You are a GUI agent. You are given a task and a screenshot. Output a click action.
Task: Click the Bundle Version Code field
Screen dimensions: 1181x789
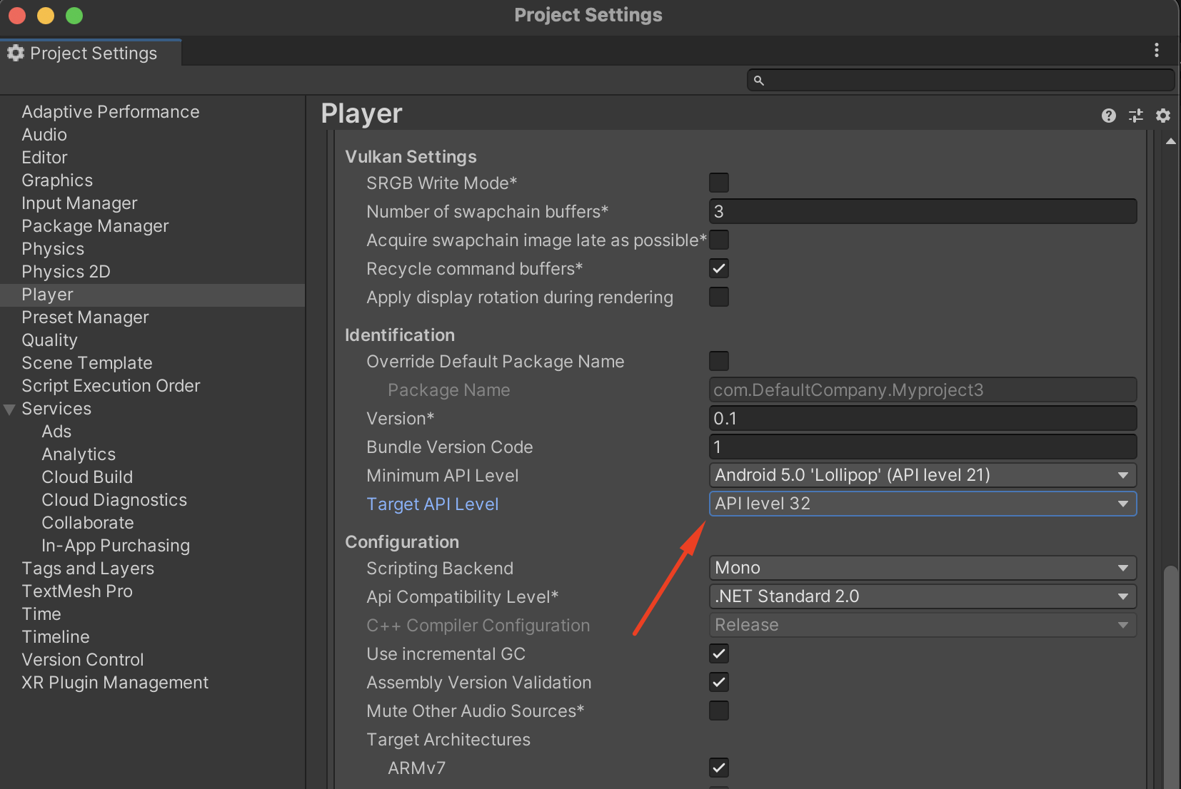[x=922, y=447]
